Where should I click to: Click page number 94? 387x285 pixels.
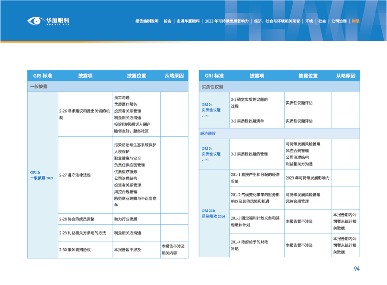[x=356, y=269]
